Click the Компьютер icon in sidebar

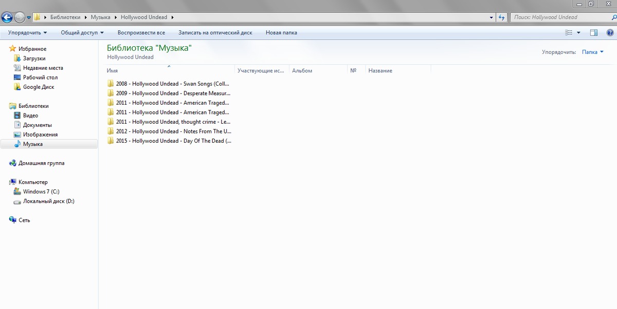click(x=13, y=182)
